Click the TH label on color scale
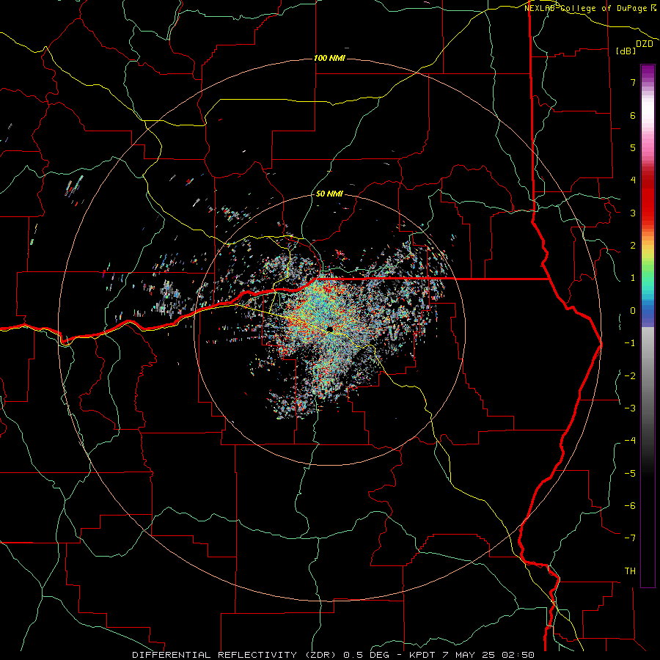This screenshot has width=660, height=660. coord(630,571)
